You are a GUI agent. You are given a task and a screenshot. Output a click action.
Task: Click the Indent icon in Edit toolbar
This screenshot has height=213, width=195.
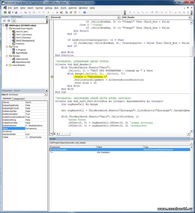152,12
